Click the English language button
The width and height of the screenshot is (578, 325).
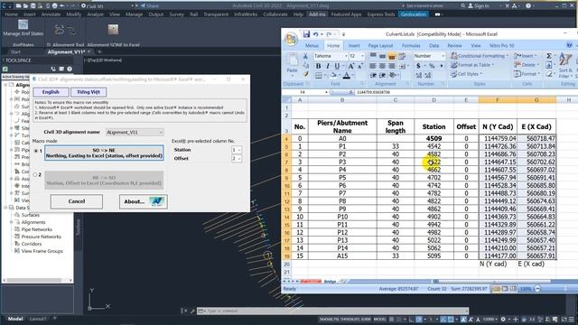tap(51, 92)
